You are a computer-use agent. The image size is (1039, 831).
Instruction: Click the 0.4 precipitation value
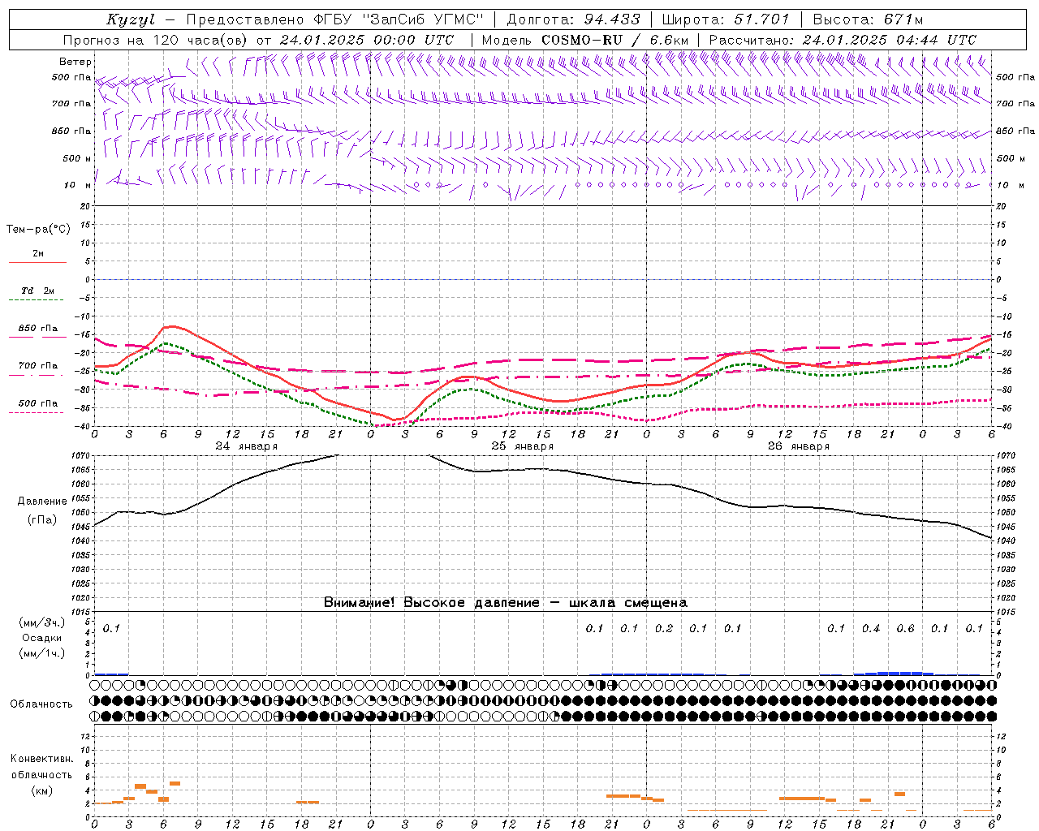tap(871, 629)
